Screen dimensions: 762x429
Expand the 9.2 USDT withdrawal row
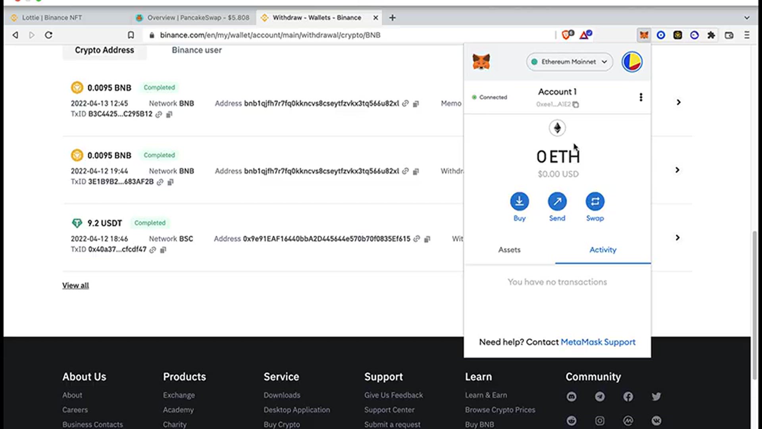pos(677,238)
